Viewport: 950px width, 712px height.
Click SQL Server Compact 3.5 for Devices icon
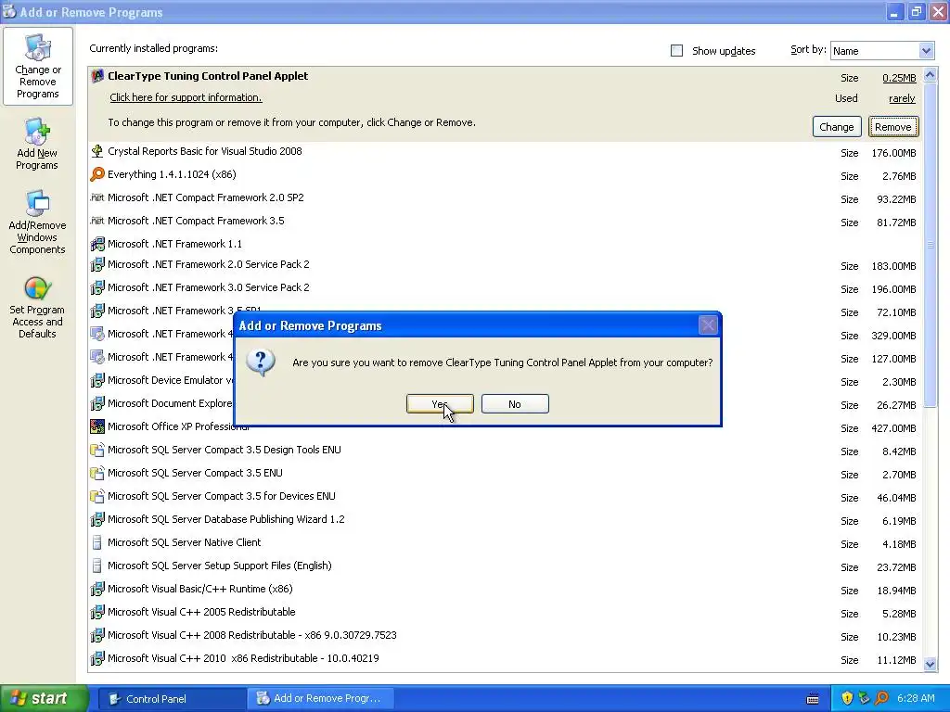pyautogui.click(x=96, y=496)
